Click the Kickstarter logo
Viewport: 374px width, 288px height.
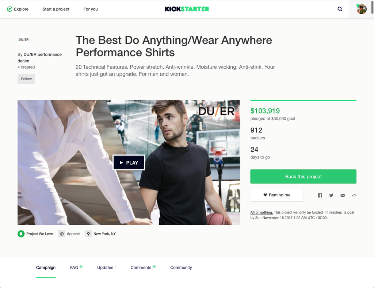pyautogui.click(x=187, y=9)
